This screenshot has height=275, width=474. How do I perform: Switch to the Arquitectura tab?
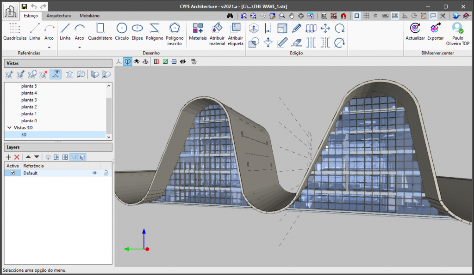59,16
